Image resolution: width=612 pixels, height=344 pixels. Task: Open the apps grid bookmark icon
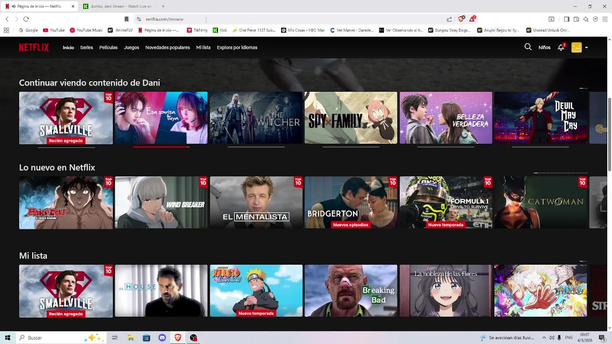6,30
